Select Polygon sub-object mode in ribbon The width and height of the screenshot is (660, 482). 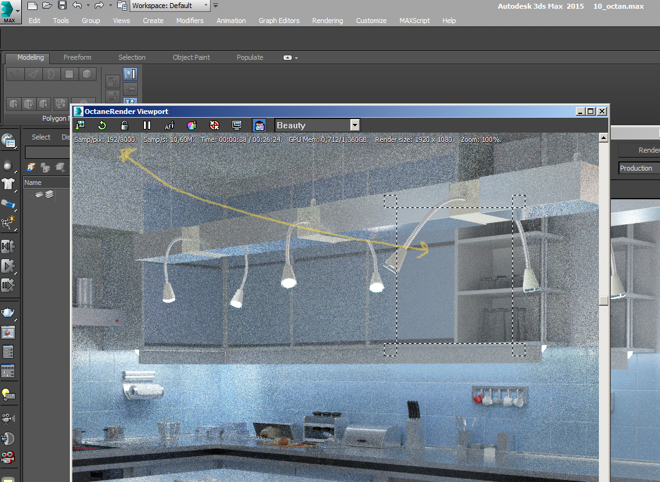pyautogui.click(x=69, y=75)
